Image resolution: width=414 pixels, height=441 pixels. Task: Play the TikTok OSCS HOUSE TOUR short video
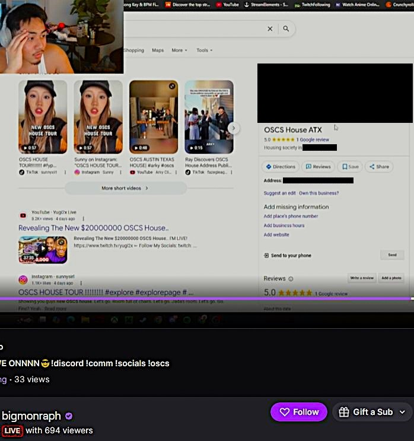tap(43, 117)
